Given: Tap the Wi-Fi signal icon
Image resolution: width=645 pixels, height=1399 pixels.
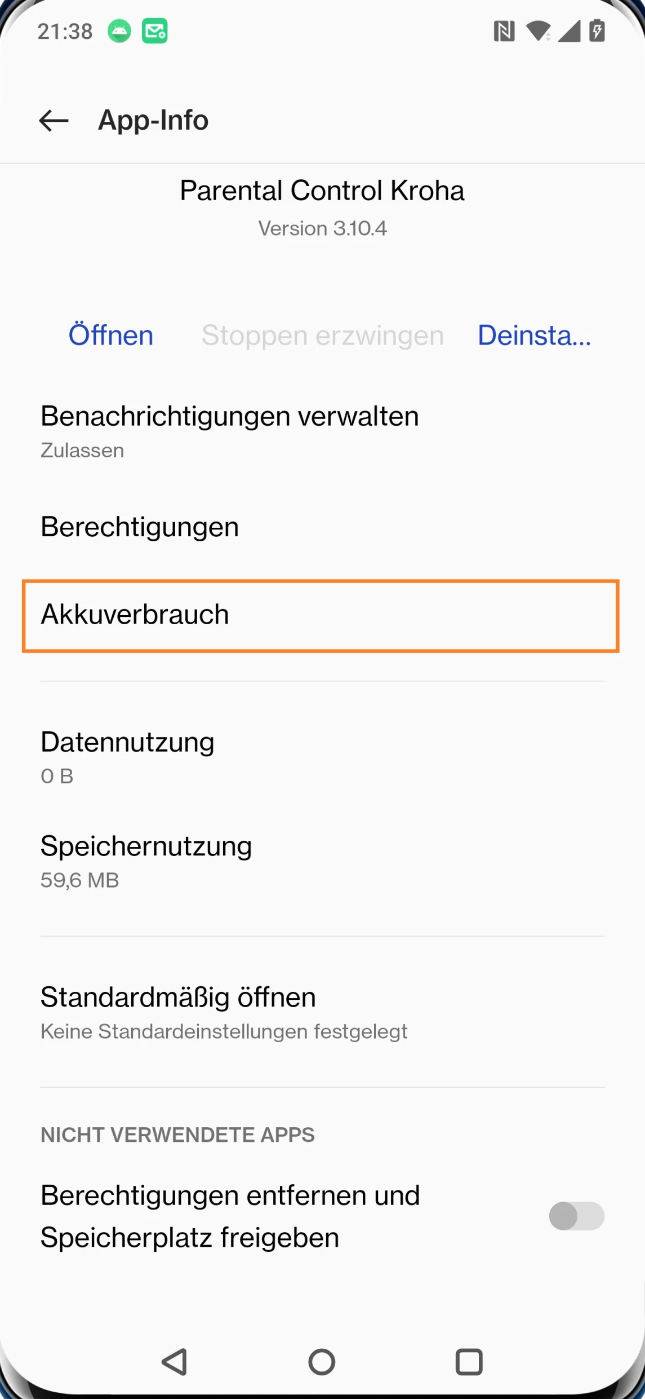Looking at the screenshot, I should pos(538,31).
